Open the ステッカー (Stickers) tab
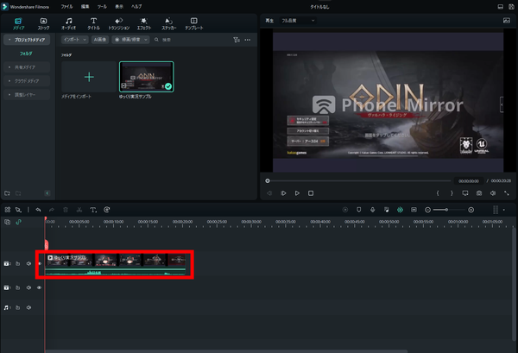518x353 pixels. (x=169, y=24)
